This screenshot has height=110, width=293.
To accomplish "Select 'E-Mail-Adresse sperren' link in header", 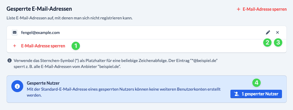I will click(265, 9).
